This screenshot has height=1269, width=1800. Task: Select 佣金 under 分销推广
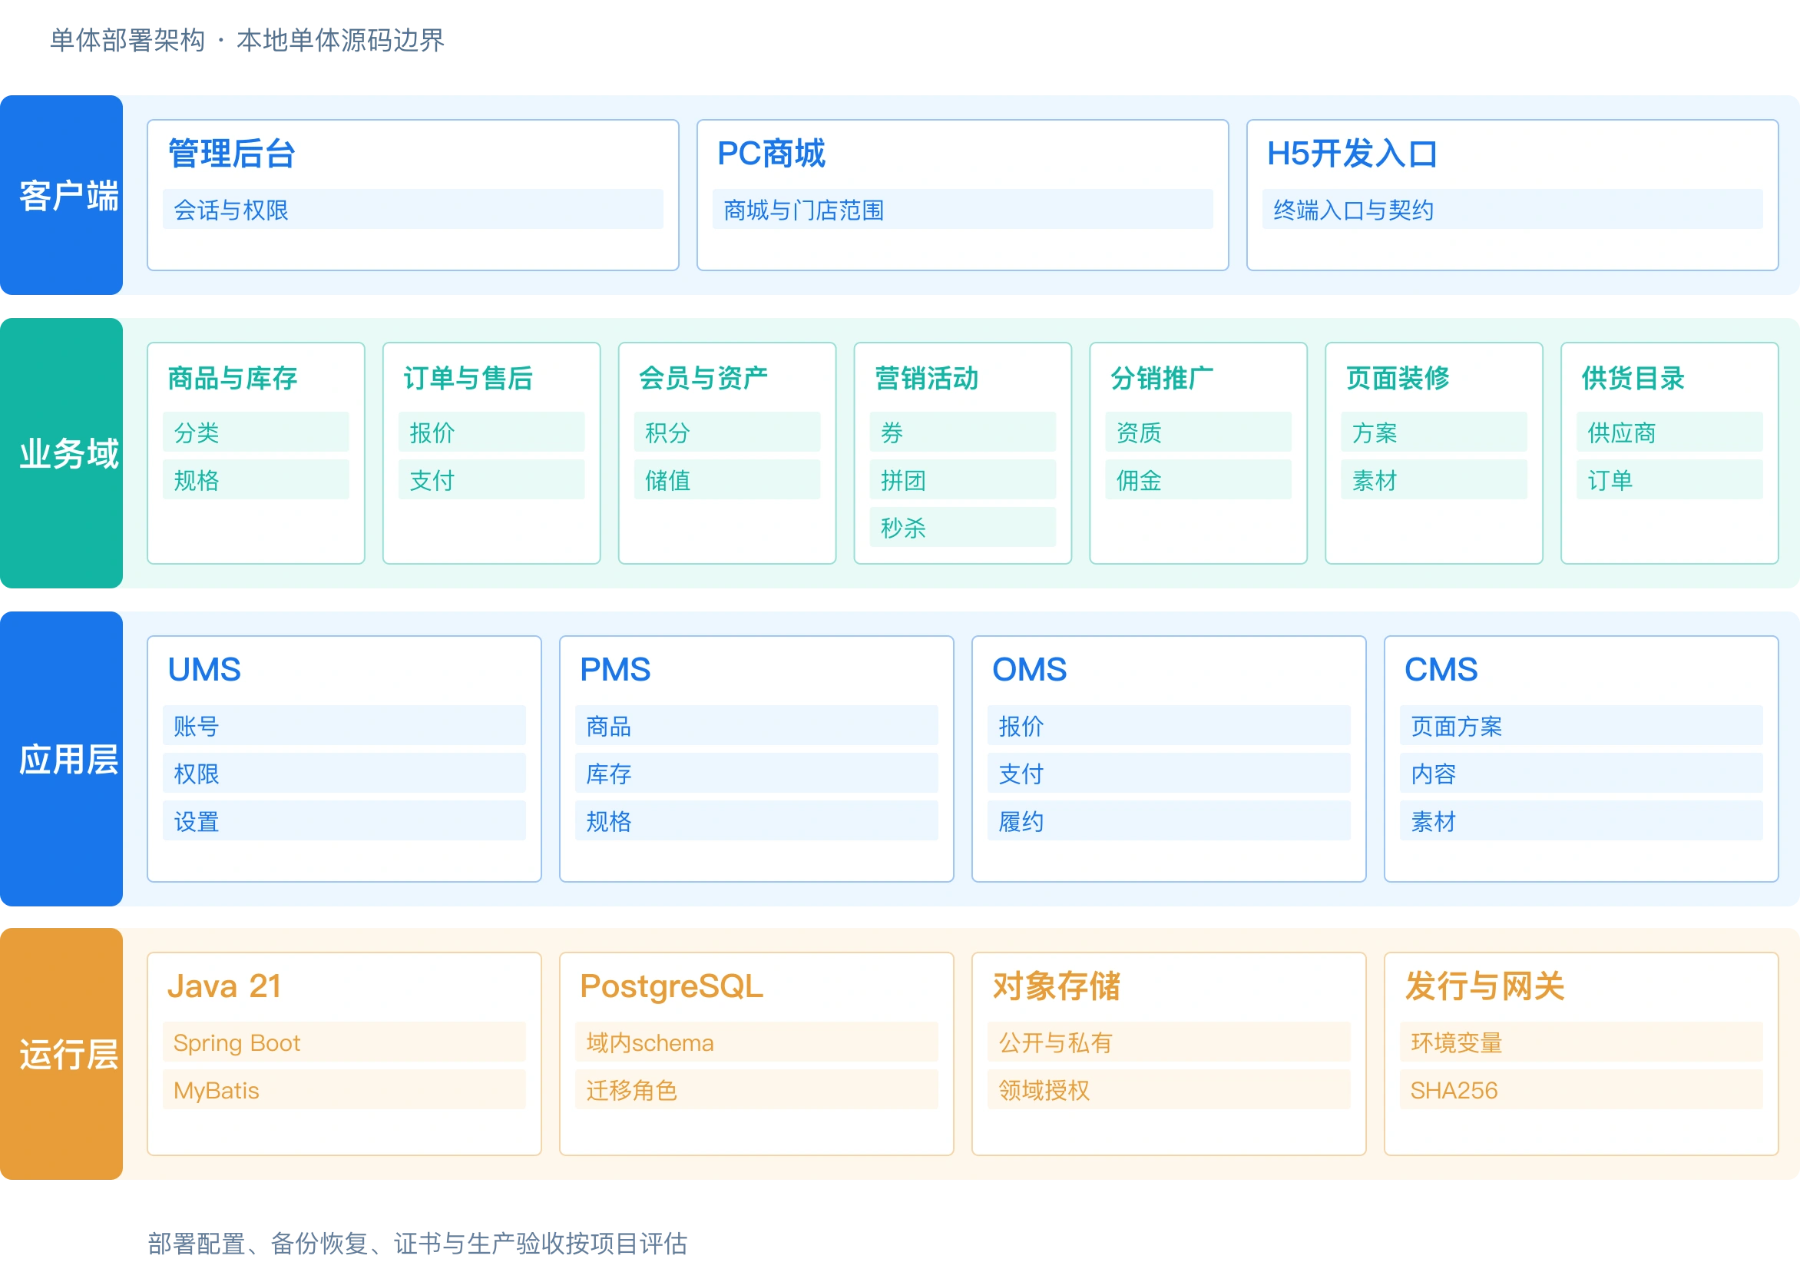coord(1198,480)
